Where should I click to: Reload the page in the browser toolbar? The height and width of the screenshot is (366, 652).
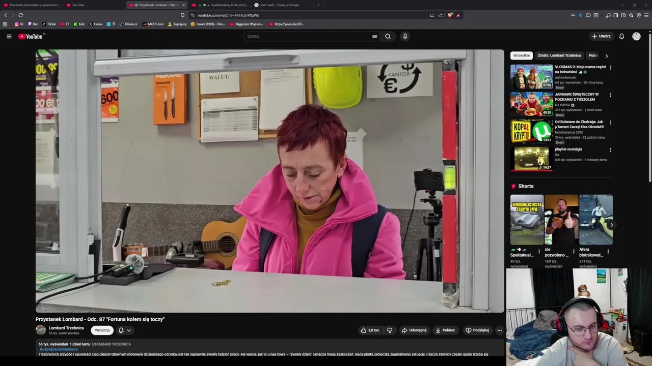point(20,15)
